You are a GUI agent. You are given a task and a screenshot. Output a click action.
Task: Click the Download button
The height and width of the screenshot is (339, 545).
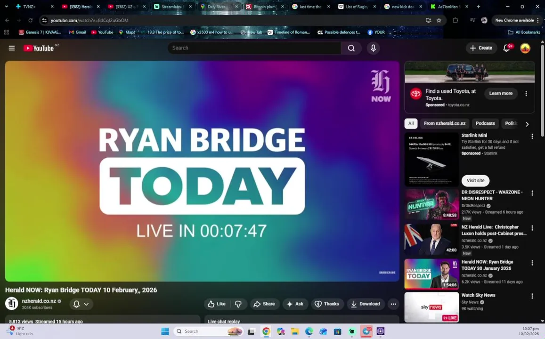(x=366, y=304)
